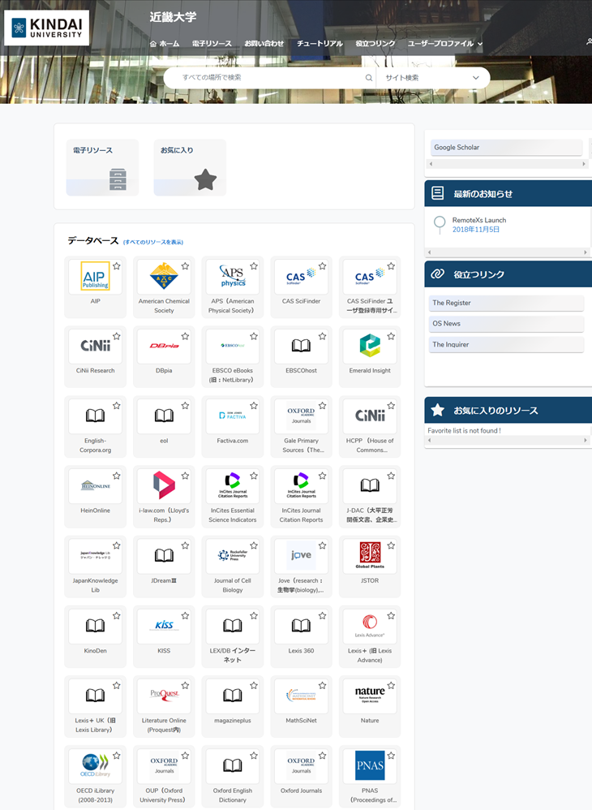Open the Emerald Insight logo

pyautogui.click(x=370, y=346)
